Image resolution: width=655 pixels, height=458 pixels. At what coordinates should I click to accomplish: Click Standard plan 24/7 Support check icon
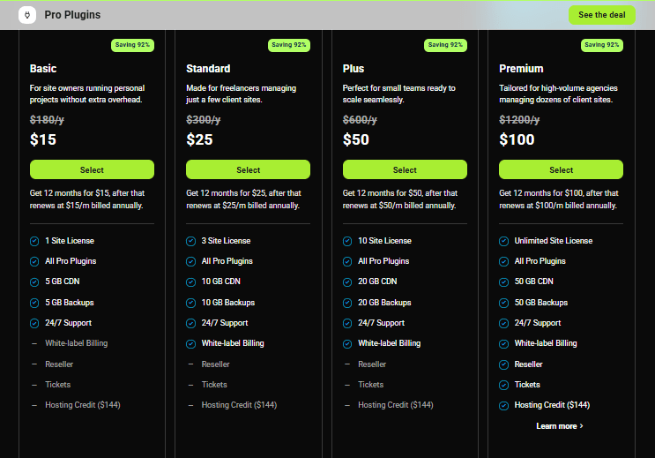(x=190, y=323)
